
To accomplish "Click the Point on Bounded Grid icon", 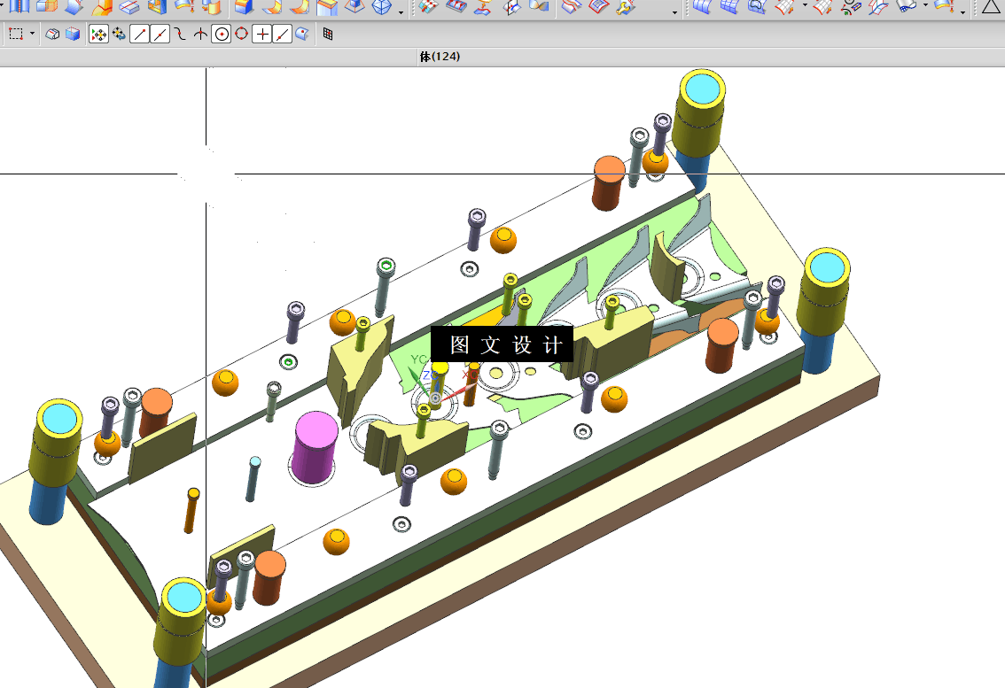I will coord(328,34).
